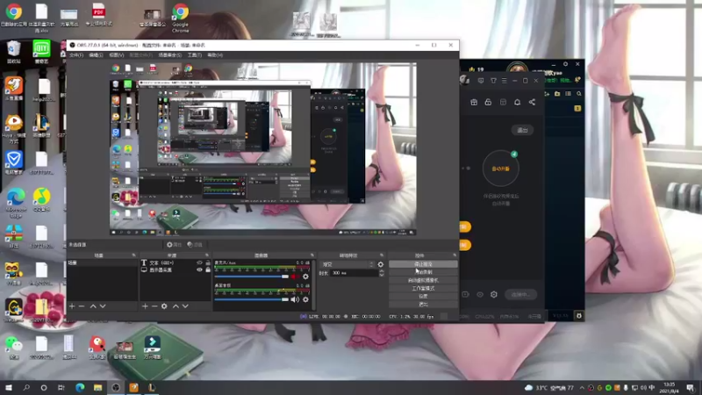Open settings gear for the desktop audio channel
This screenshot has width=702, height=395.
pos(305,299)
